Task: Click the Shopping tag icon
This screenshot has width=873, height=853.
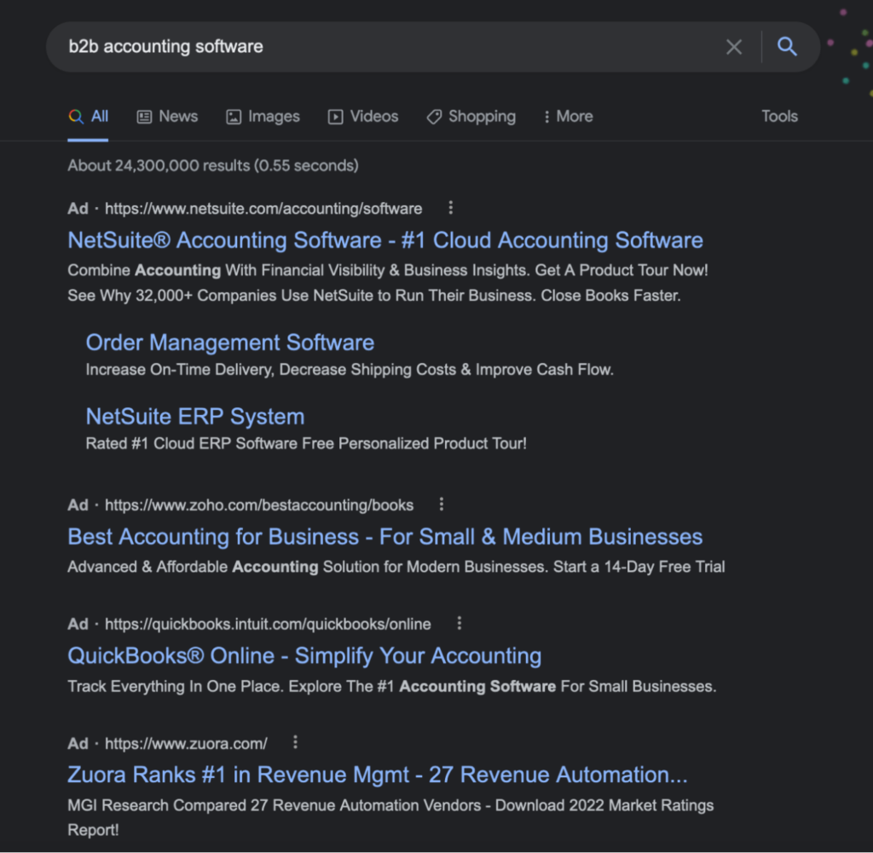Action: point(433,116)
